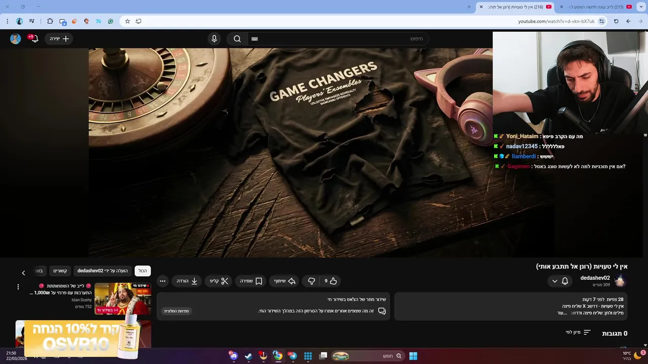Save video with שמירה bookmark button
The height and width of the screenshot is (364, 648).
click(252, 281)
